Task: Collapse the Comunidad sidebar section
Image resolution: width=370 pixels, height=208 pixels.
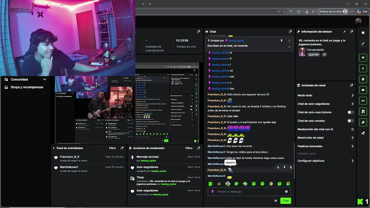Action: coord(45,79)
